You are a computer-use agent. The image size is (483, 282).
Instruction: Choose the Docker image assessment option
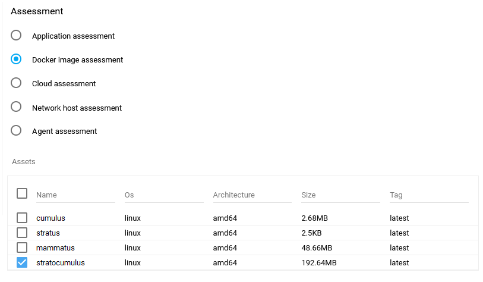[x=17, y=59]
